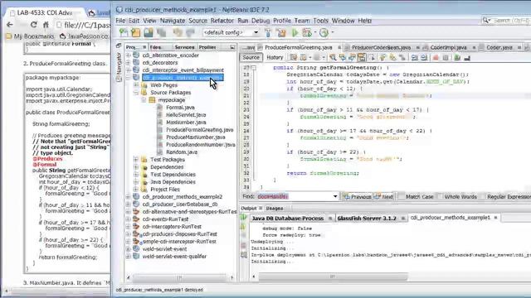Expand the cdi_decorators project node
Screen dimensions: 531x298
(x=129, y=63)
